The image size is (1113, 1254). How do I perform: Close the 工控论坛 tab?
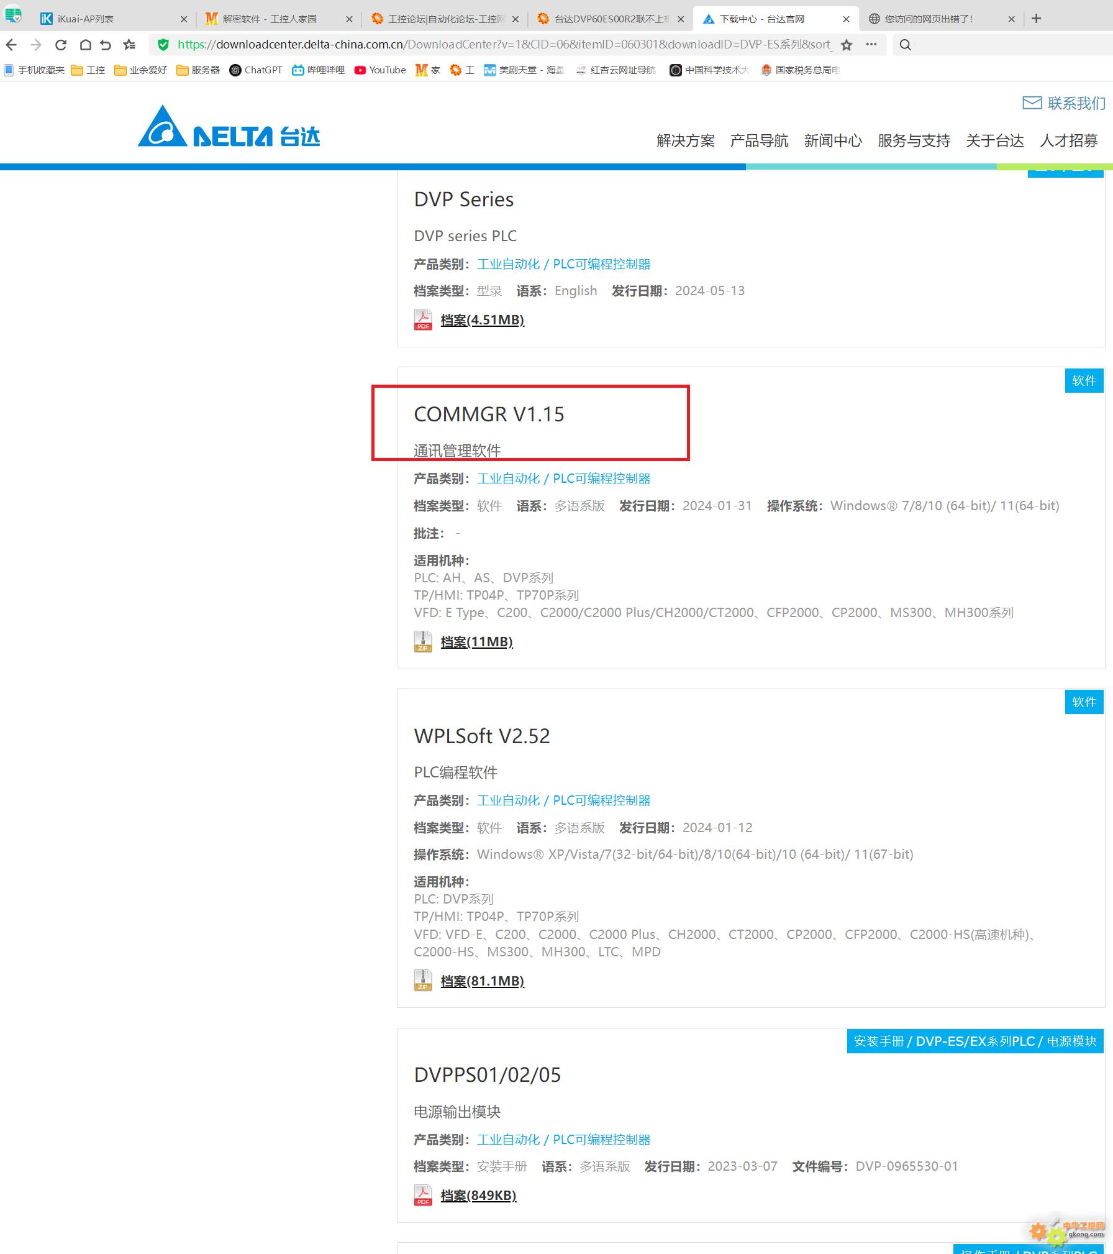click(x=515, y=19)
